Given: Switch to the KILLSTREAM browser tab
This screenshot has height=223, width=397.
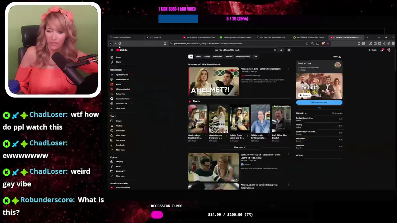Looking at the screenshot, I should (x=310, y=37).
